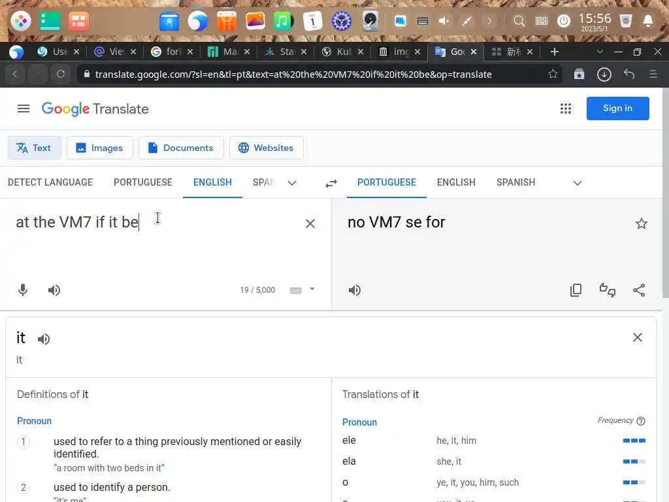Viewport: 669px width, 502px height.
Task: Click the 'ela' translation entry
Action: [349, 461]
